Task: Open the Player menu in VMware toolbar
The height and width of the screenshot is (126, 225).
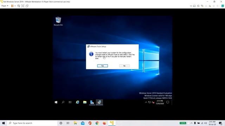Action: tap(5, 6)
